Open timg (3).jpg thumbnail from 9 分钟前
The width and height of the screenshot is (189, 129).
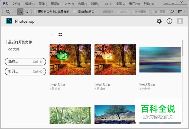point(115,60)
